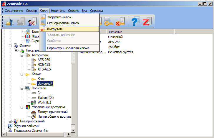
Task: Click the tree vertical scrollbar down arrow
Action: pos(73,130)
